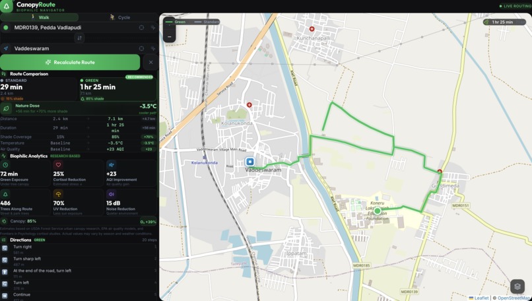The width and height of the screenshot is (532, 301).
Task: Click the Green Exposure clock icon
Action: [x=5, y=165]
